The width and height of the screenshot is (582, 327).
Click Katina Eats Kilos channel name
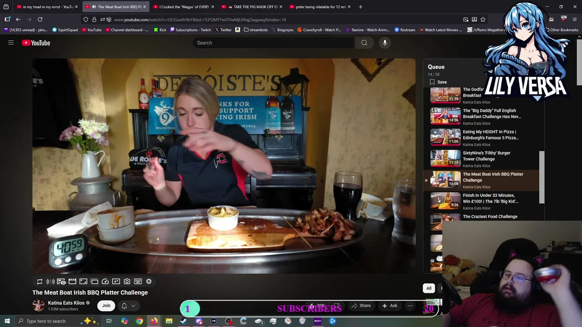click(66, 303)
